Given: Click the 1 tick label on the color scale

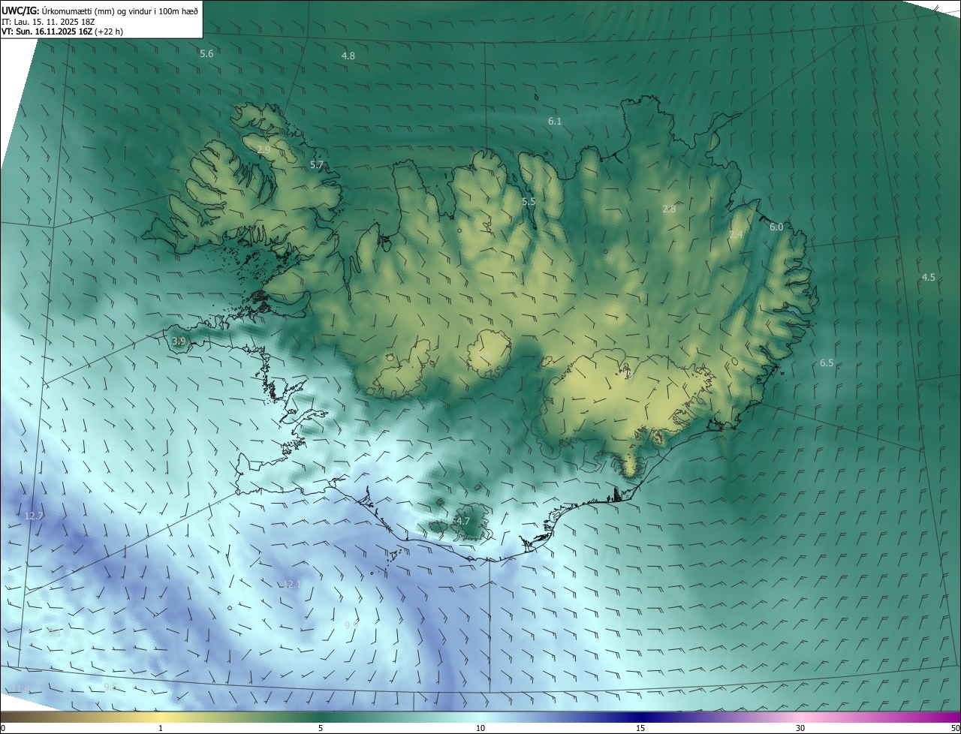Looking at the screenshot, I should [x=161, y=728].
